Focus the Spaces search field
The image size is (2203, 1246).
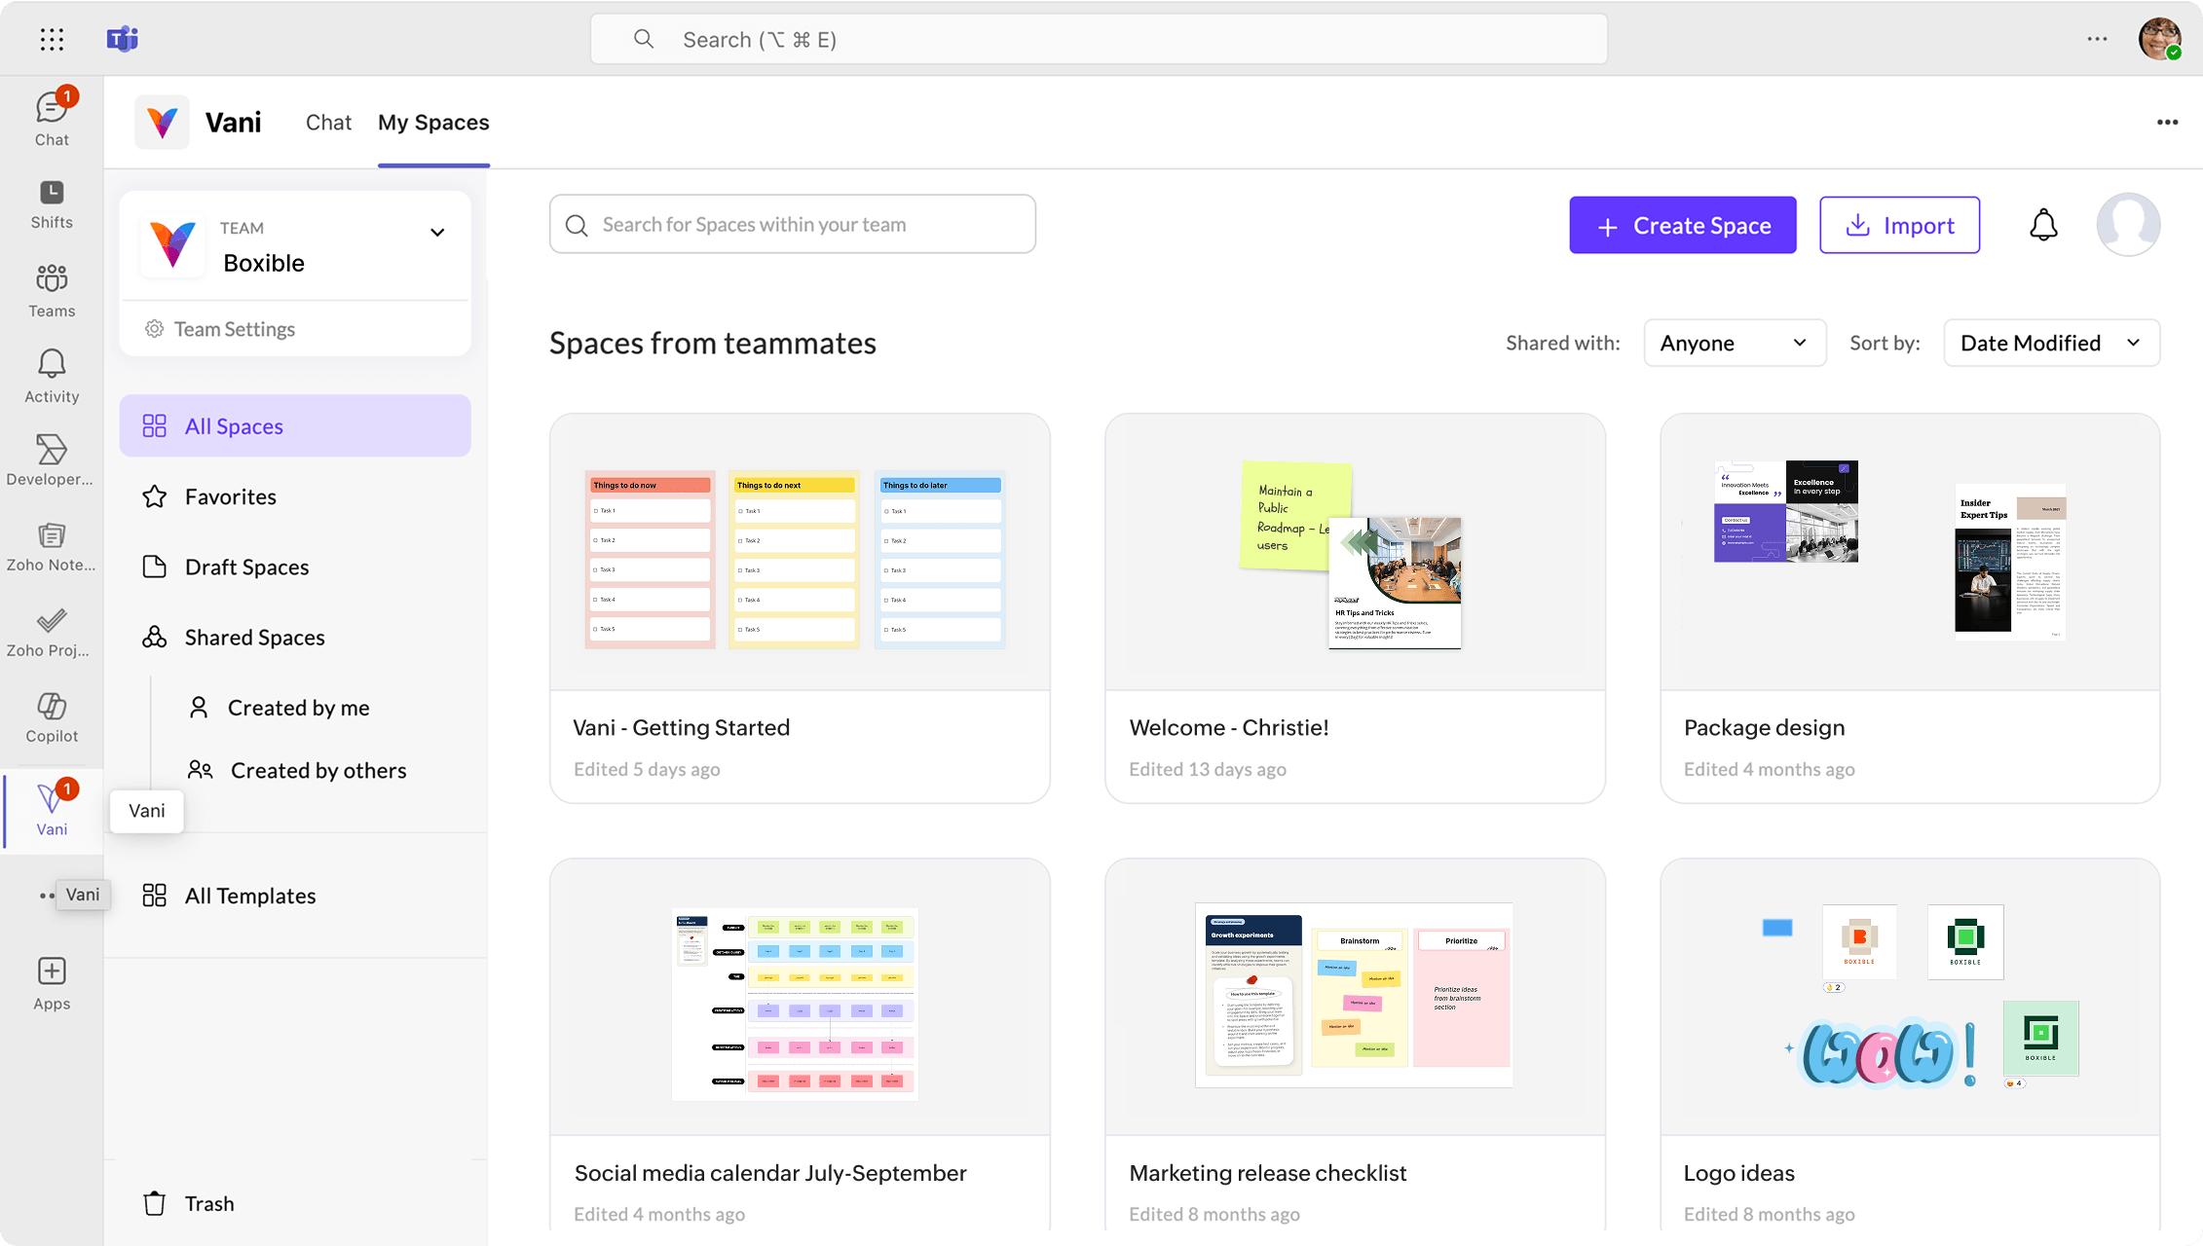[792, 225]
